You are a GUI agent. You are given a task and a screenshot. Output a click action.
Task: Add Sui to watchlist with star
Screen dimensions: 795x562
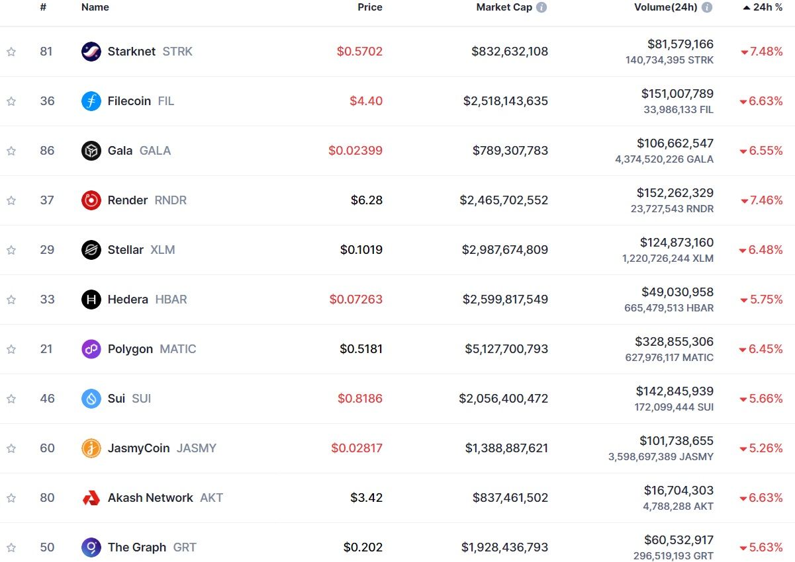point(11,399)
